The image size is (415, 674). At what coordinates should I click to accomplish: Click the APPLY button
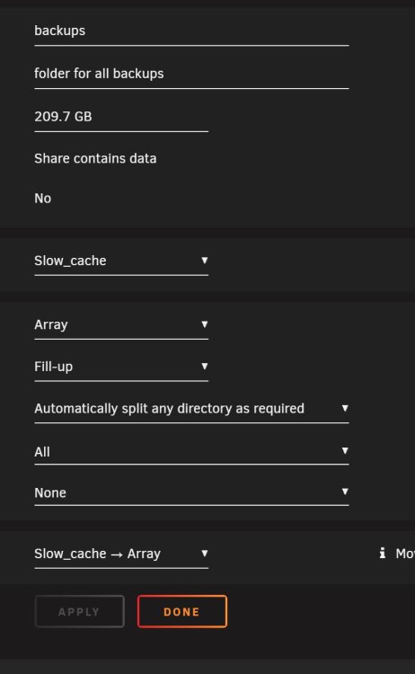79,612
